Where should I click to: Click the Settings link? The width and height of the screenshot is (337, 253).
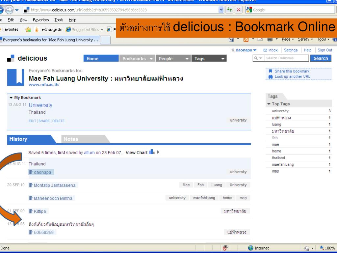(291, 50)
